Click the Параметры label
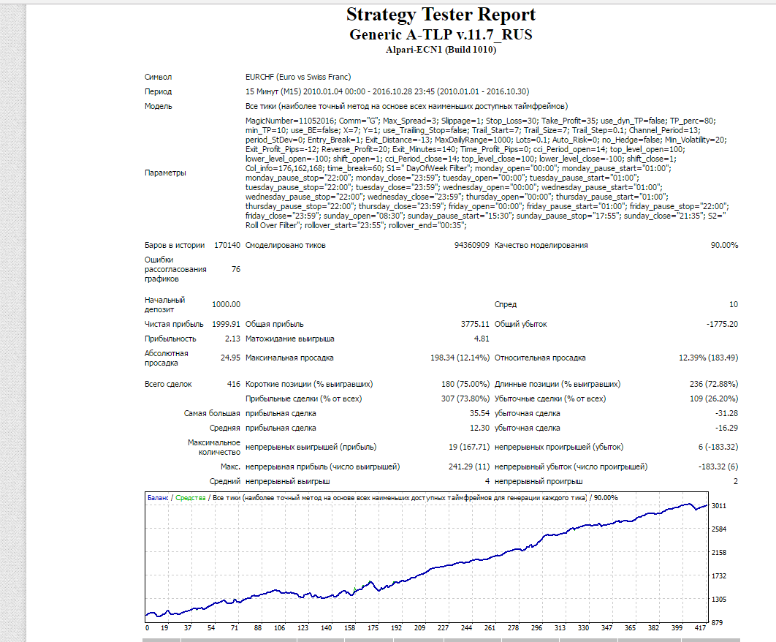The height and width of the screenshot is (642, 776). point(165,173)
